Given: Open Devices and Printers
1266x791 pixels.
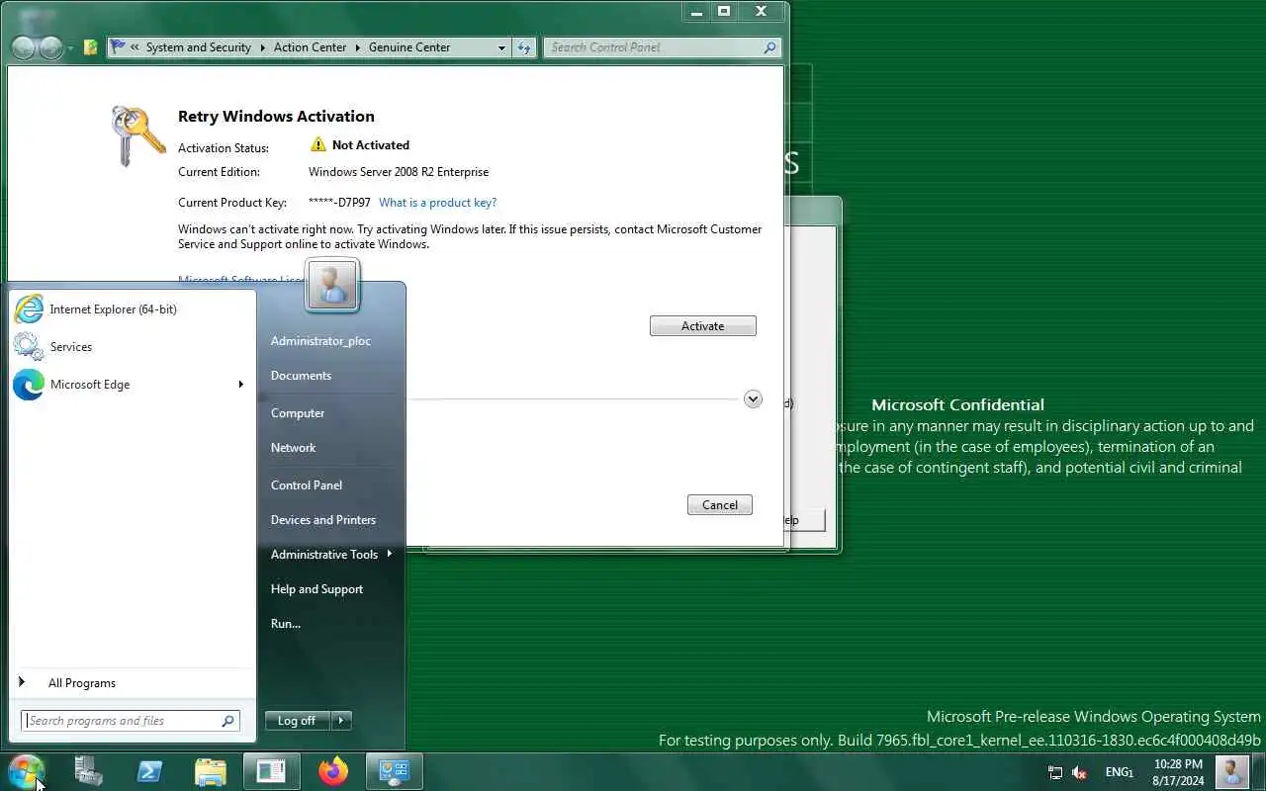Looking at the screenshot, I should 323,519.
